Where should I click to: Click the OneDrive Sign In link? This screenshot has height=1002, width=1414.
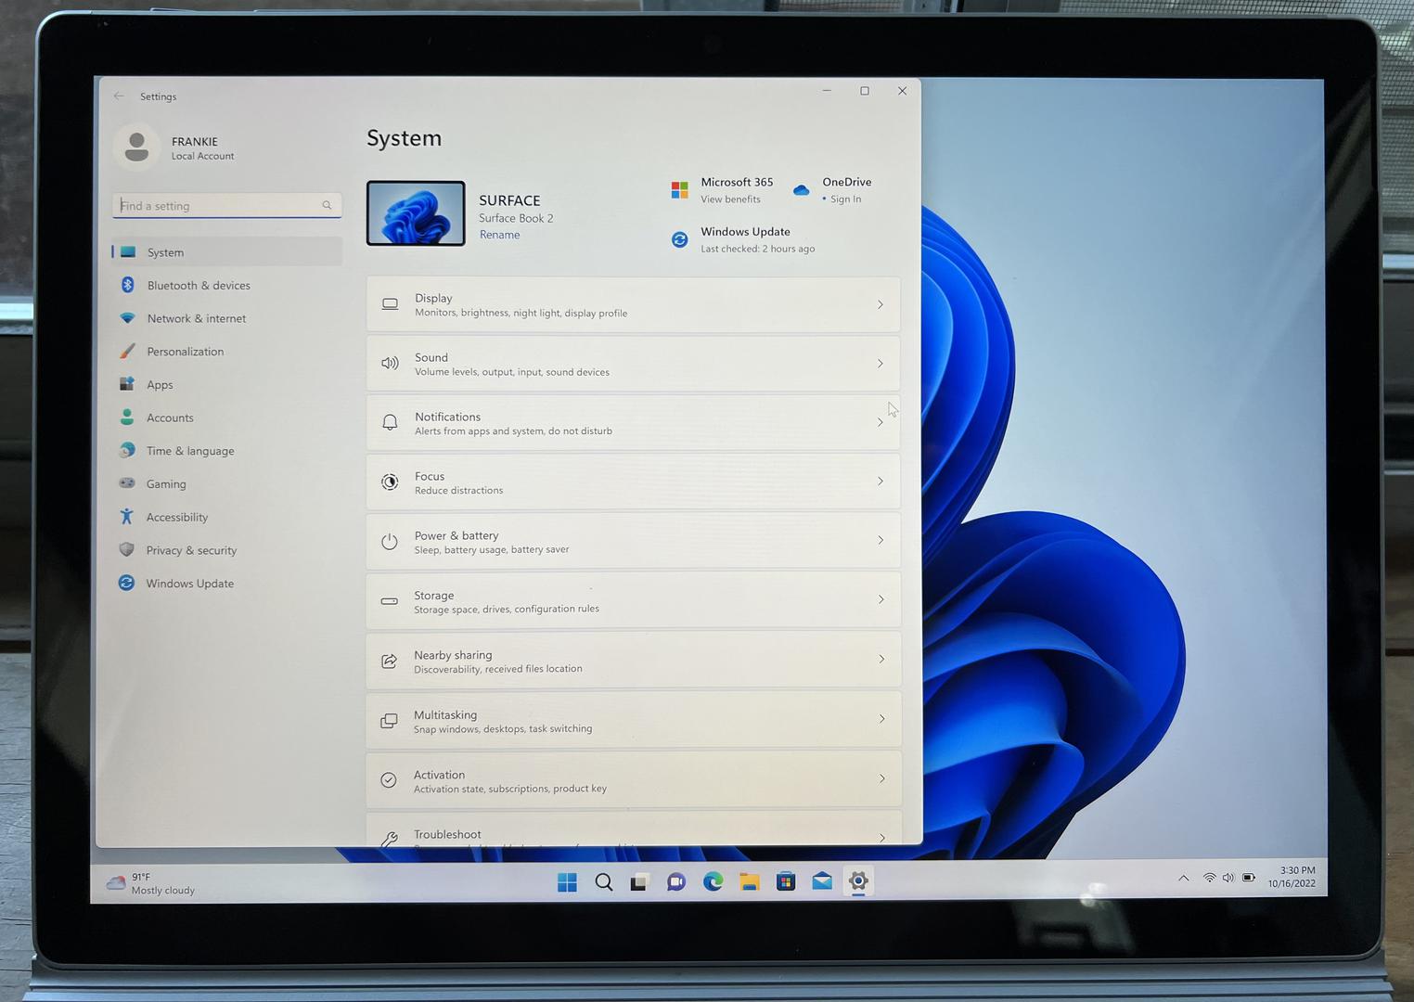pyautogui.click(x=845, y=199)
